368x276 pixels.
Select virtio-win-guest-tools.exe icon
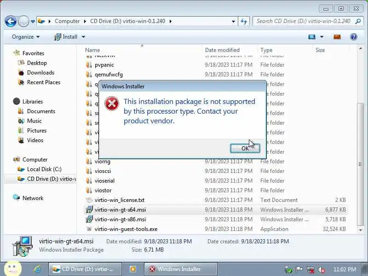click(89, 229)
